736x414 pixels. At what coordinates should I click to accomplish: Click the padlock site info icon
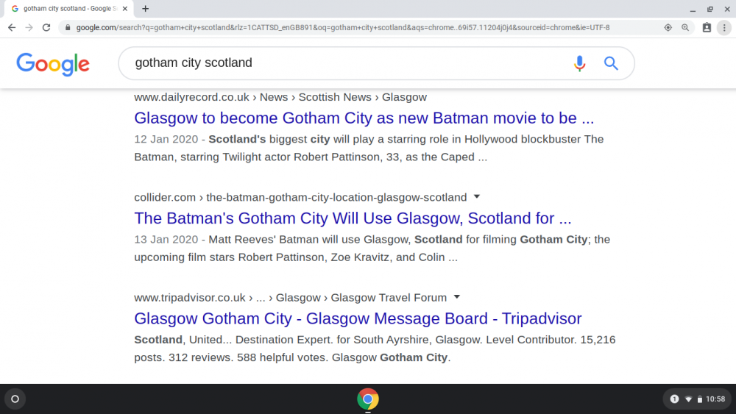[68, 28]
